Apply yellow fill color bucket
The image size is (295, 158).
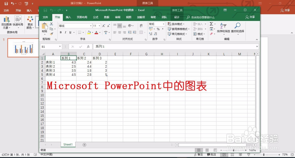(89, 32)
